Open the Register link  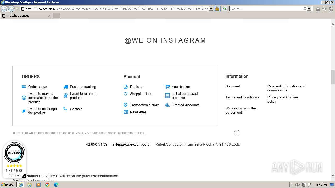click(136, 87)
